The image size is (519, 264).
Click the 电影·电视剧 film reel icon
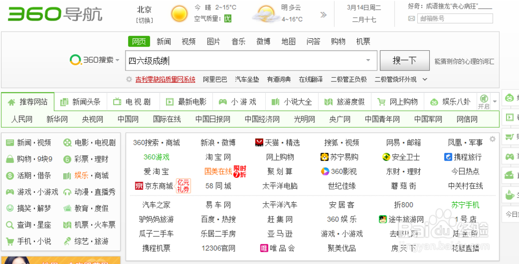pos(67,143)
